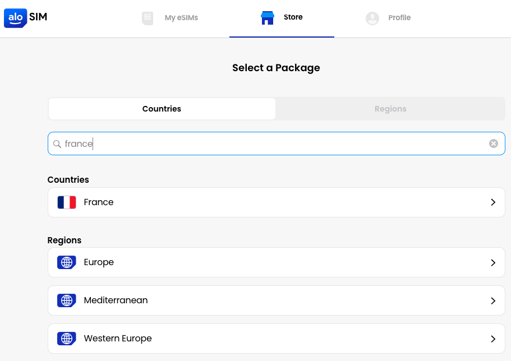Click the Europe globe icon
This screenshot has height=361, width=511.
(67, 262)
